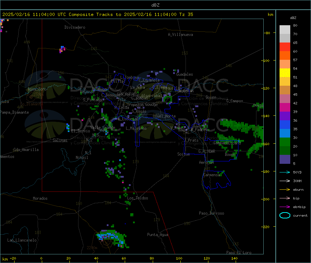Screen dimensions: 311x263
Task: Click the 'Aero_GA' map label
Action: 207,162
